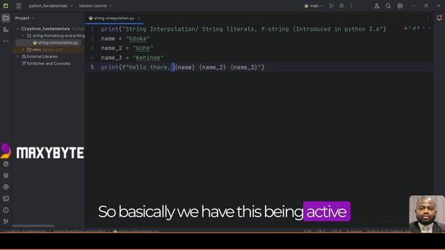445x250 pixels.
Task: Open the Version control dropdown
Action: click(95, 6)
